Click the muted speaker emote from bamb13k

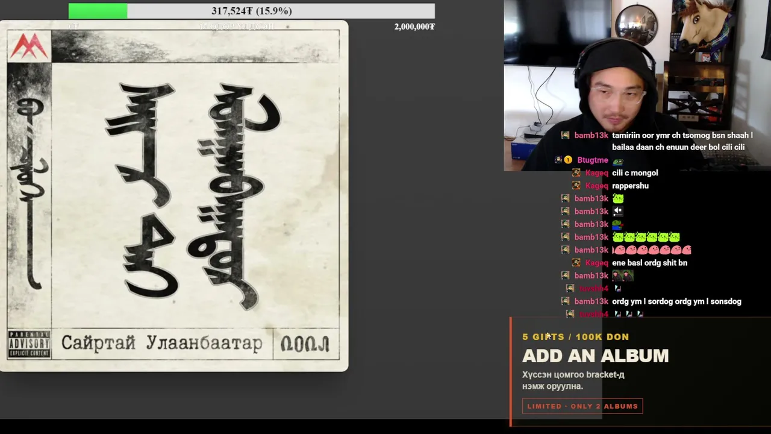click(x=617, y=211)
